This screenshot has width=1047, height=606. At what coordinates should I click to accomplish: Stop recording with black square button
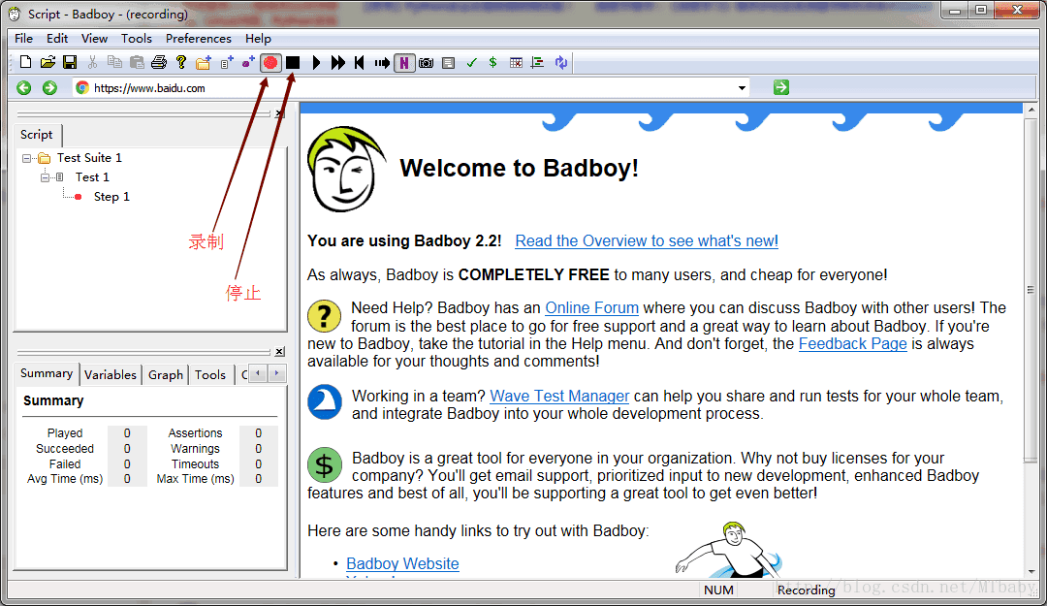pos(293,63)
